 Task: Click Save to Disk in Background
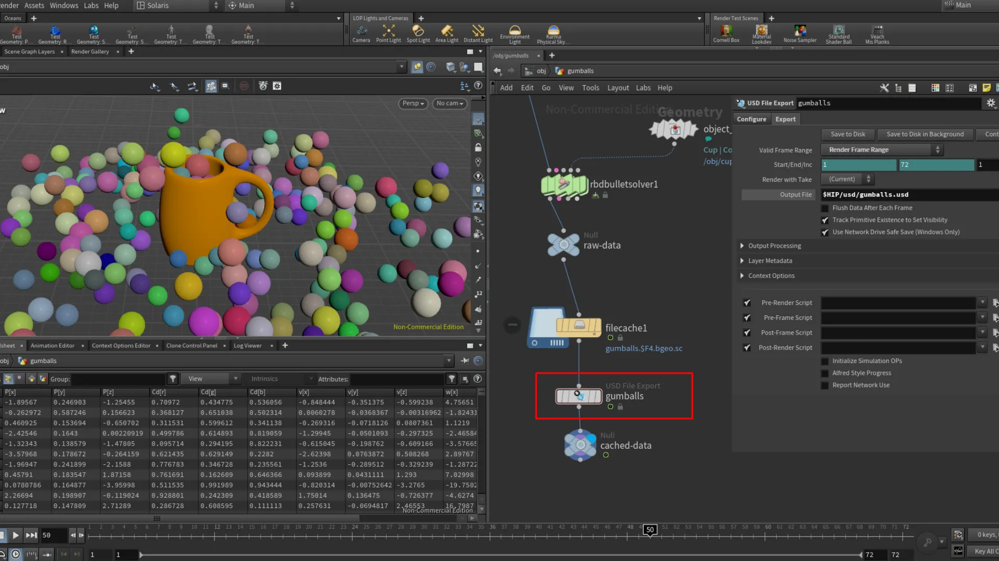point(925,134)
